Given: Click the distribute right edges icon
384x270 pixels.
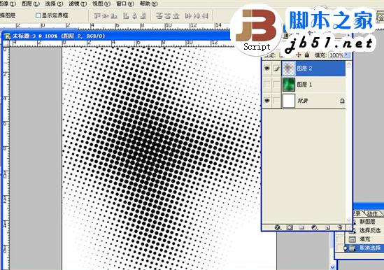Looking at the screenshot, I should pos(205,16).
